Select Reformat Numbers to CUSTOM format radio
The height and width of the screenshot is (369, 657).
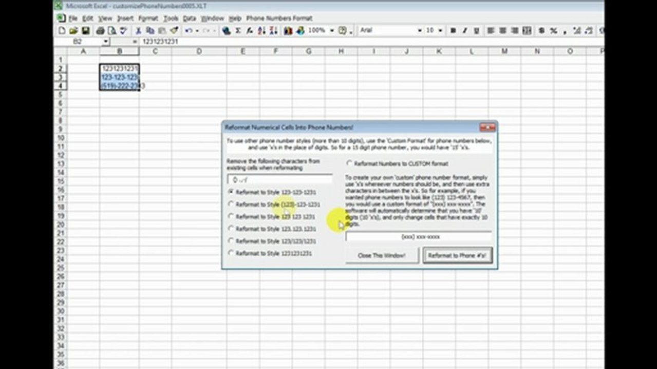coord(349,163)
